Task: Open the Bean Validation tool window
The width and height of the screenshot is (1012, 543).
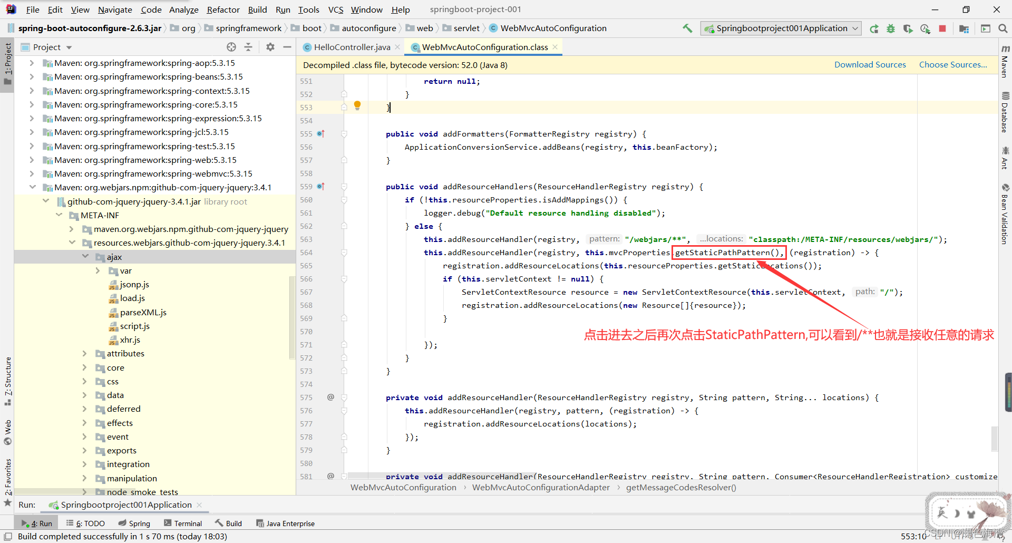Action: point(1005,214)
